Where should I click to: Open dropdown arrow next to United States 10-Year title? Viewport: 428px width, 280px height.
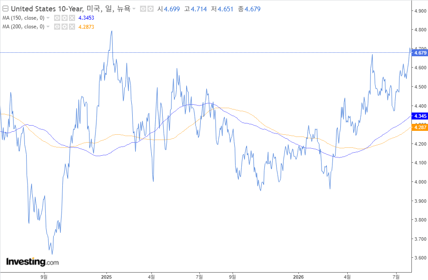(134, 9)
